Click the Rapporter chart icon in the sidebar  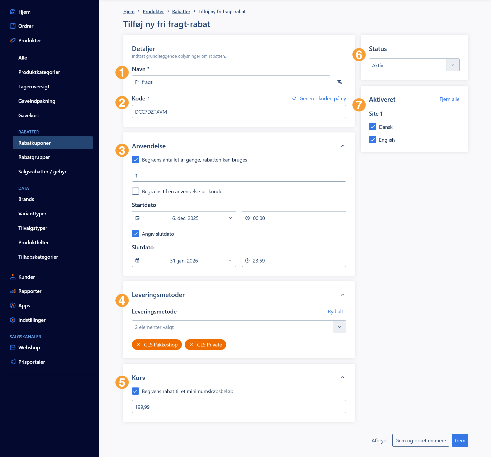[13, 291]
